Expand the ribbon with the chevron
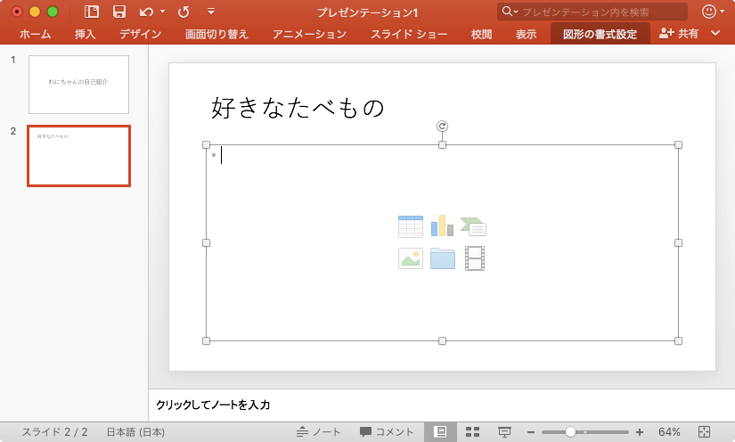This screenshot has height=442, width=735. coord(715,33)
